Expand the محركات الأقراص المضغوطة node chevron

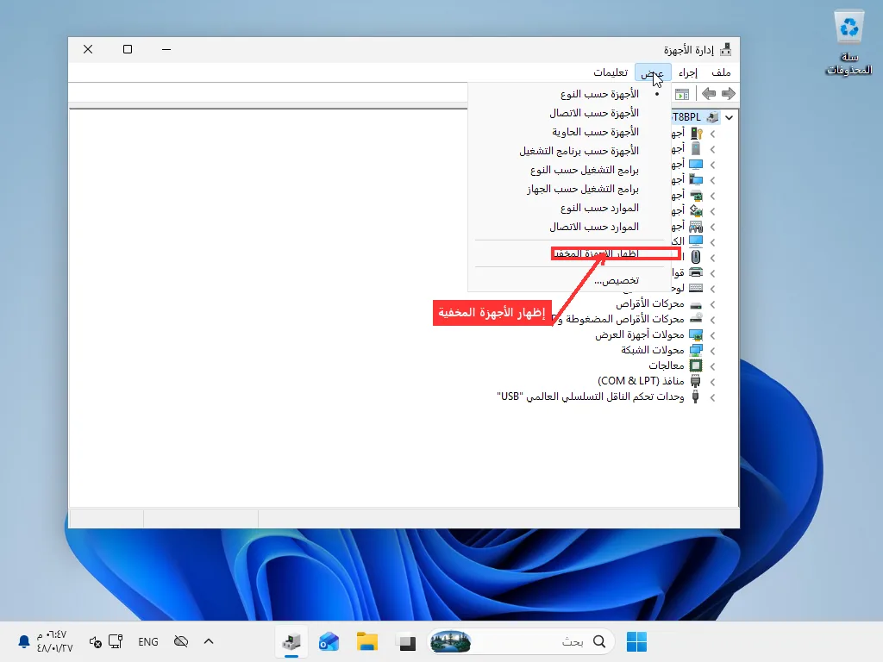712,320
